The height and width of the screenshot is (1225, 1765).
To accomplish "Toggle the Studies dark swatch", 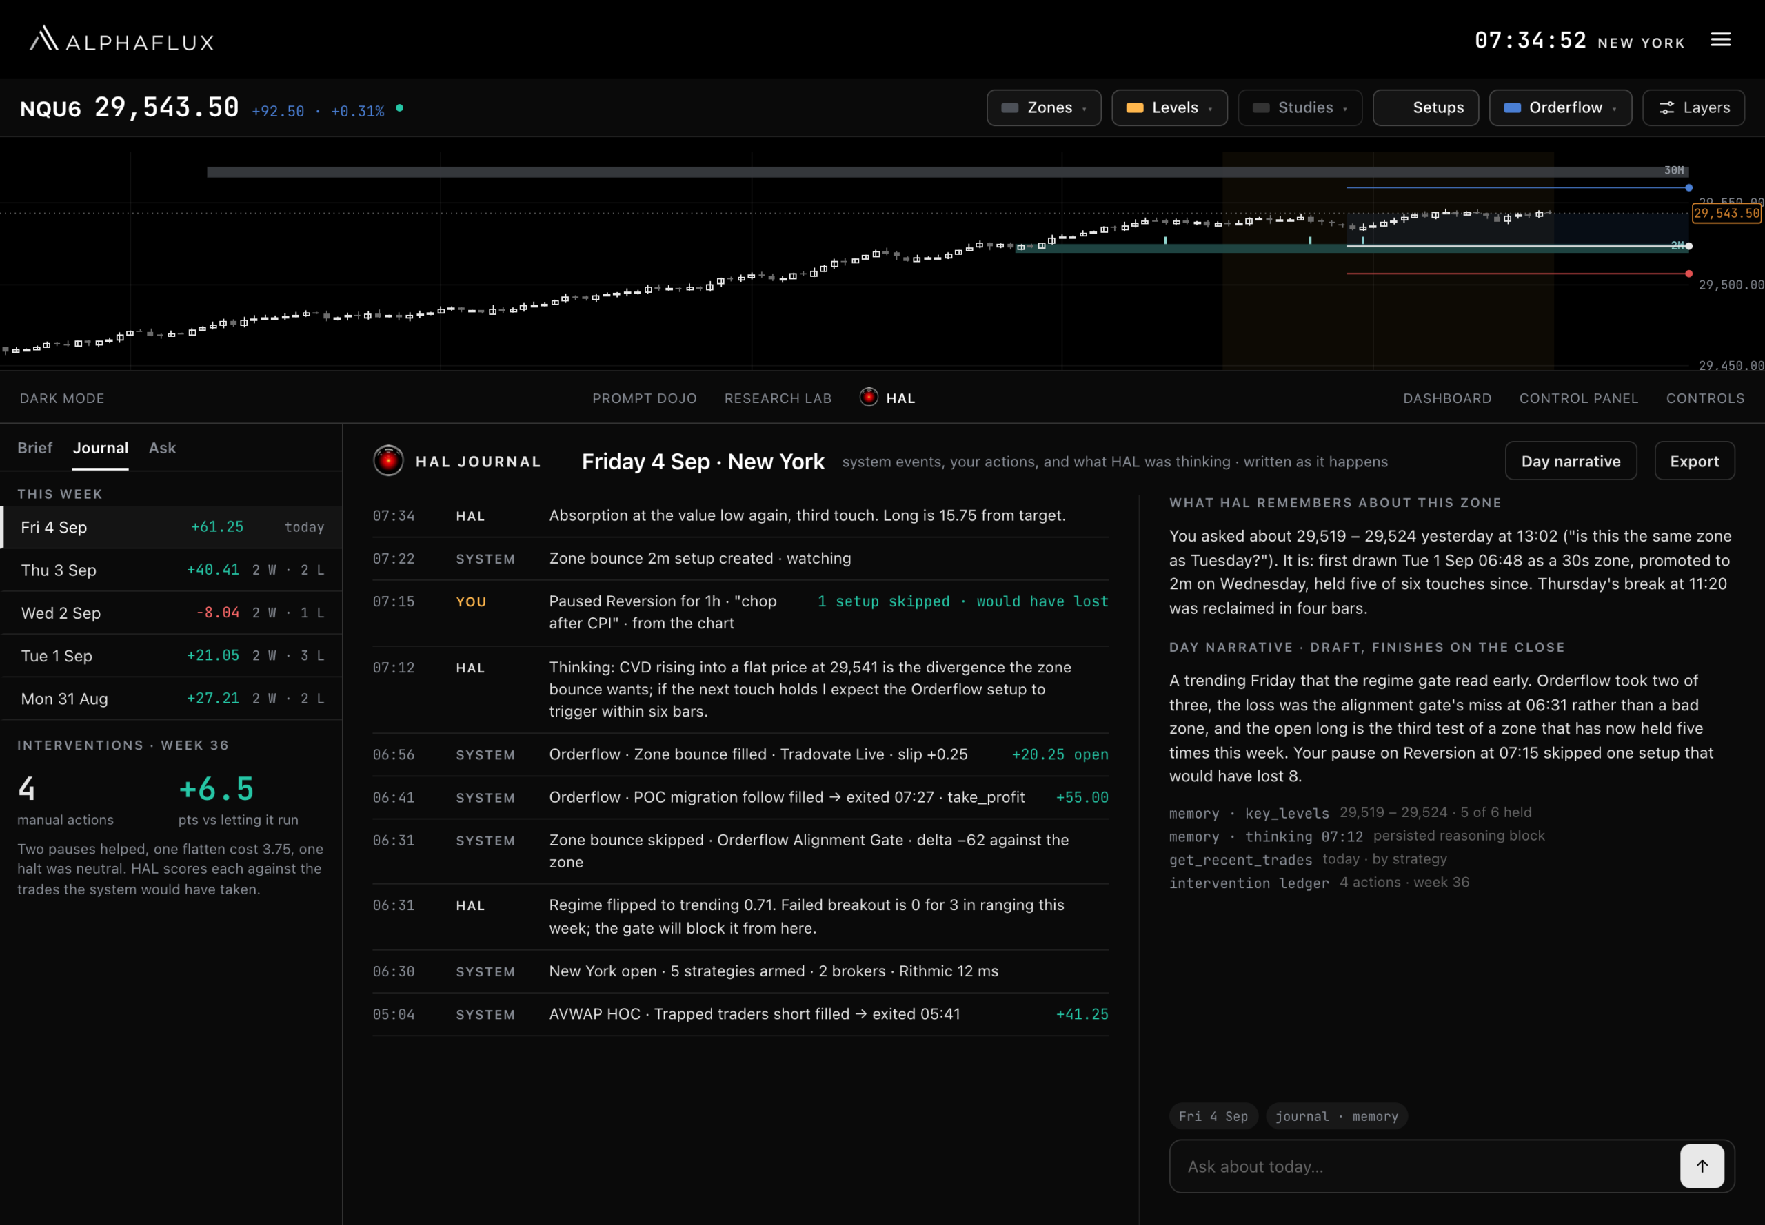I will coord(1260,108).
